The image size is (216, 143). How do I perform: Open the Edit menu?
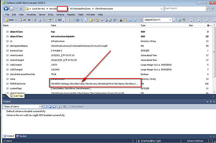(14, 14)
